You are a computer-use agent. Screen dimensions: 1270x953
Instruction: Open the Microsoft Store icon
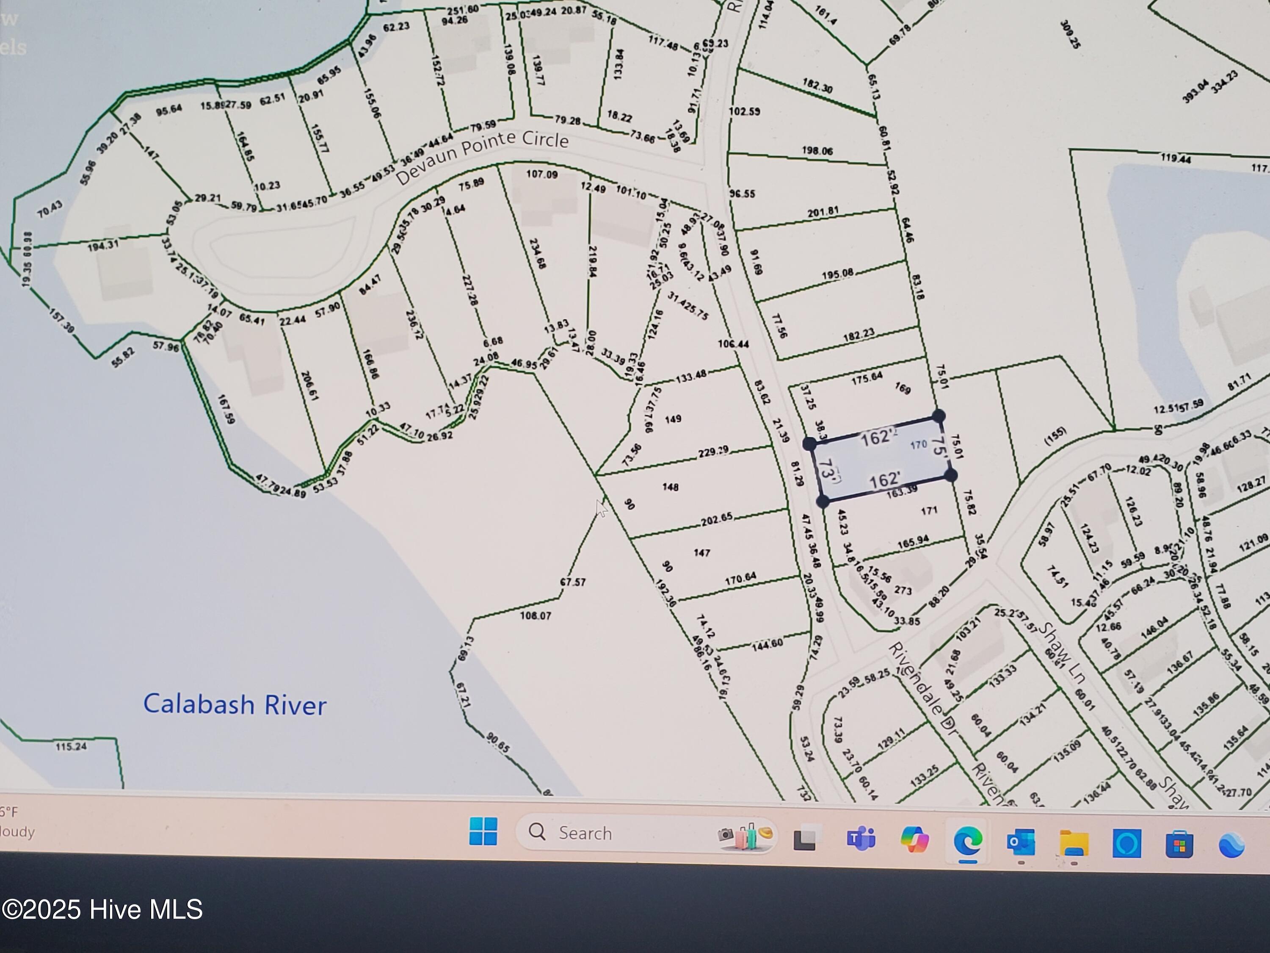[x=1179, y=845]
